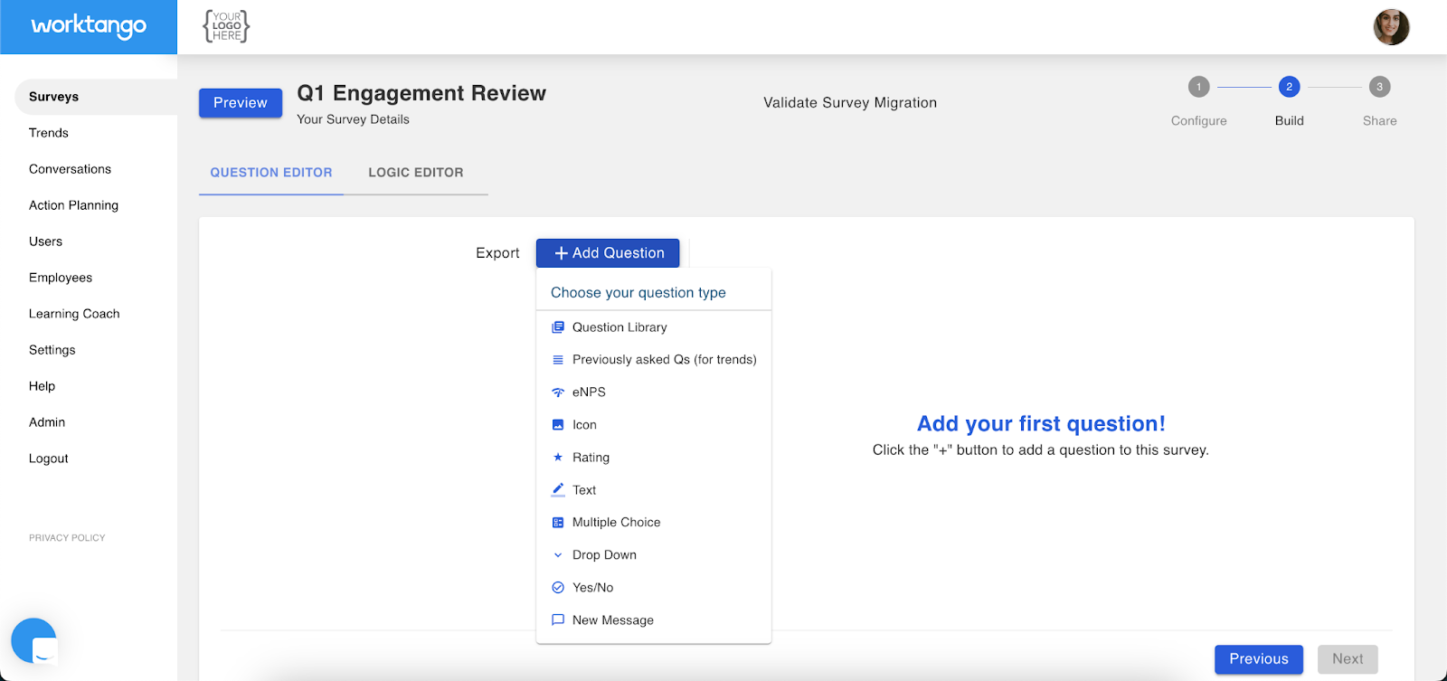Click the Add Question button
Viewport: 1447px width, 681px height.
point(608,253)
